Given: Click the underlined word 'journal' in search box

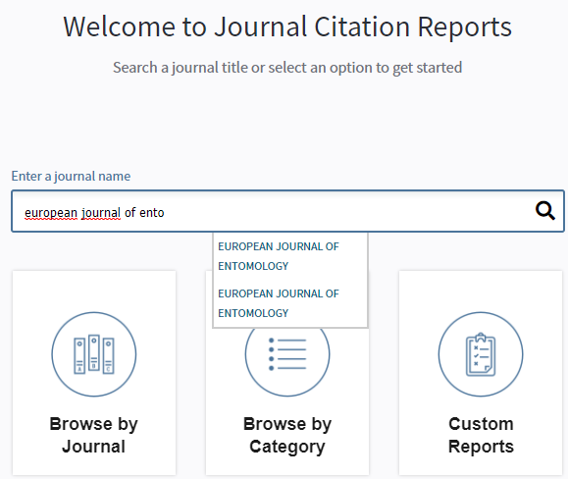Looking at the screenshot, I should (101, 212).
